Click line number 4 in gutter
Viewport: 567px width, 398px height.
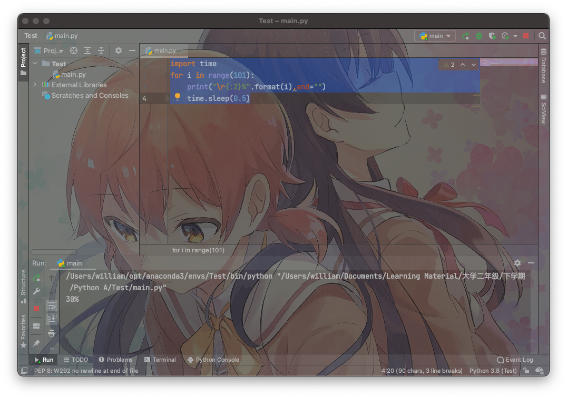pyautogui.click(x=144, y=98)
